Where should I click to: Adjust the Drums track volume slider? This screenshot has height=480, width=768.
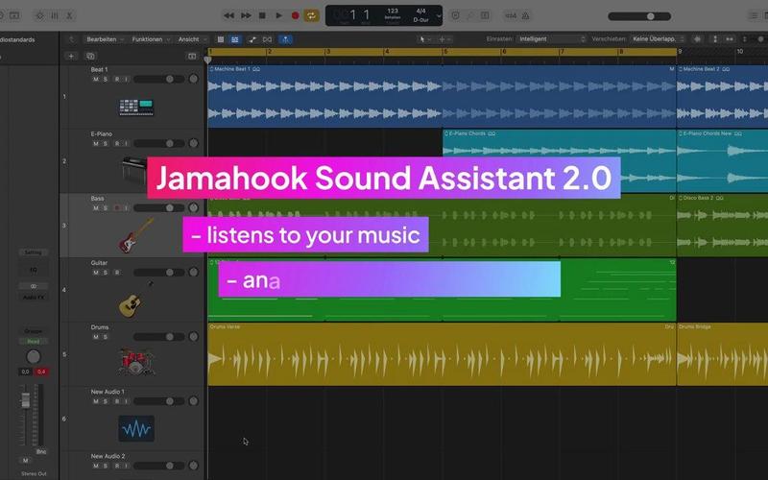(x=158, y=337)
